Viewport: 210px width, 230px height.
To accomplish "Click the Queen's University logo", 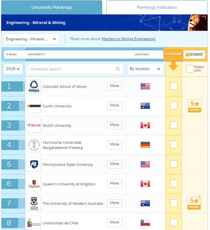I will click(34, 184).
